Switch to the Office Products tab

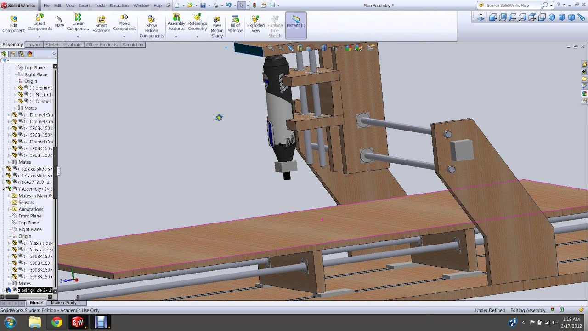point(102,45)
